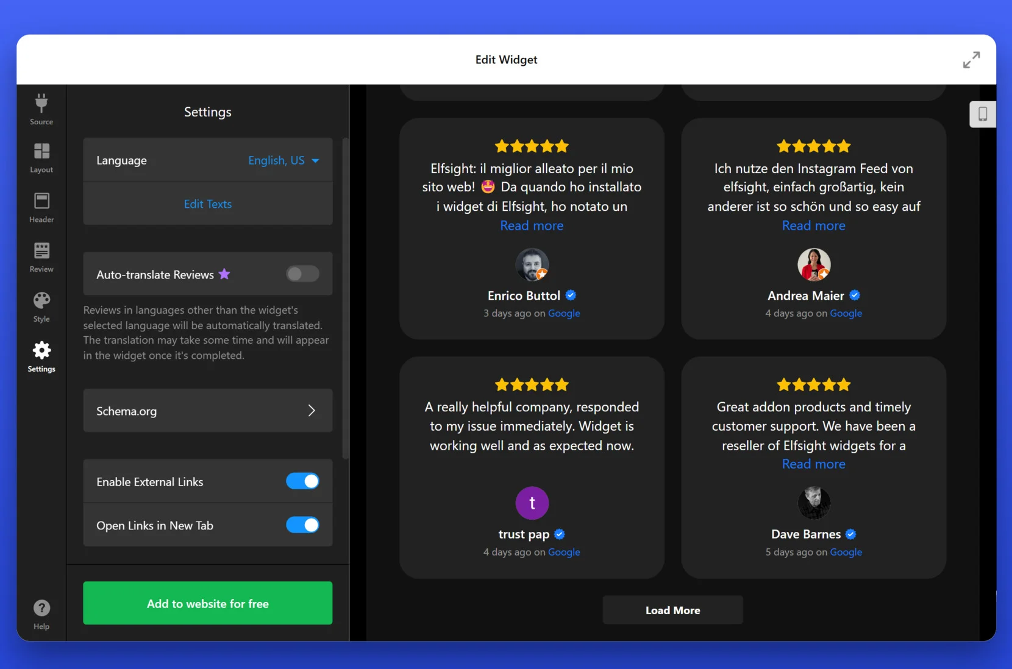
Task: Click the name Enrico Buttol
Action: [524, 296]
